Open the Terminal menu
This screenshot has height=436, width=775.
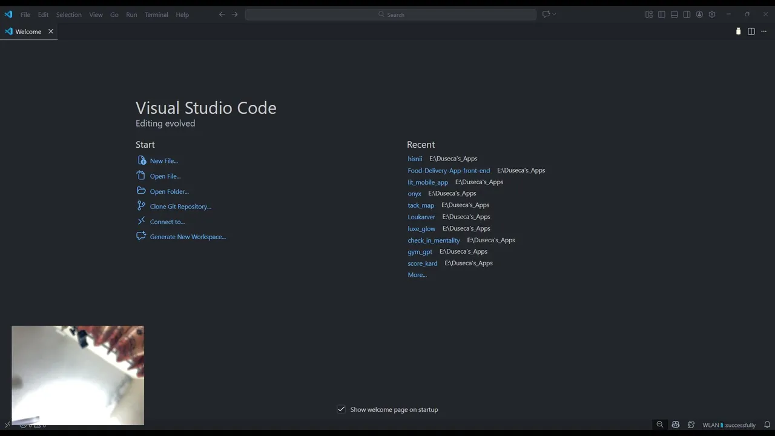(x=156, y=15)
